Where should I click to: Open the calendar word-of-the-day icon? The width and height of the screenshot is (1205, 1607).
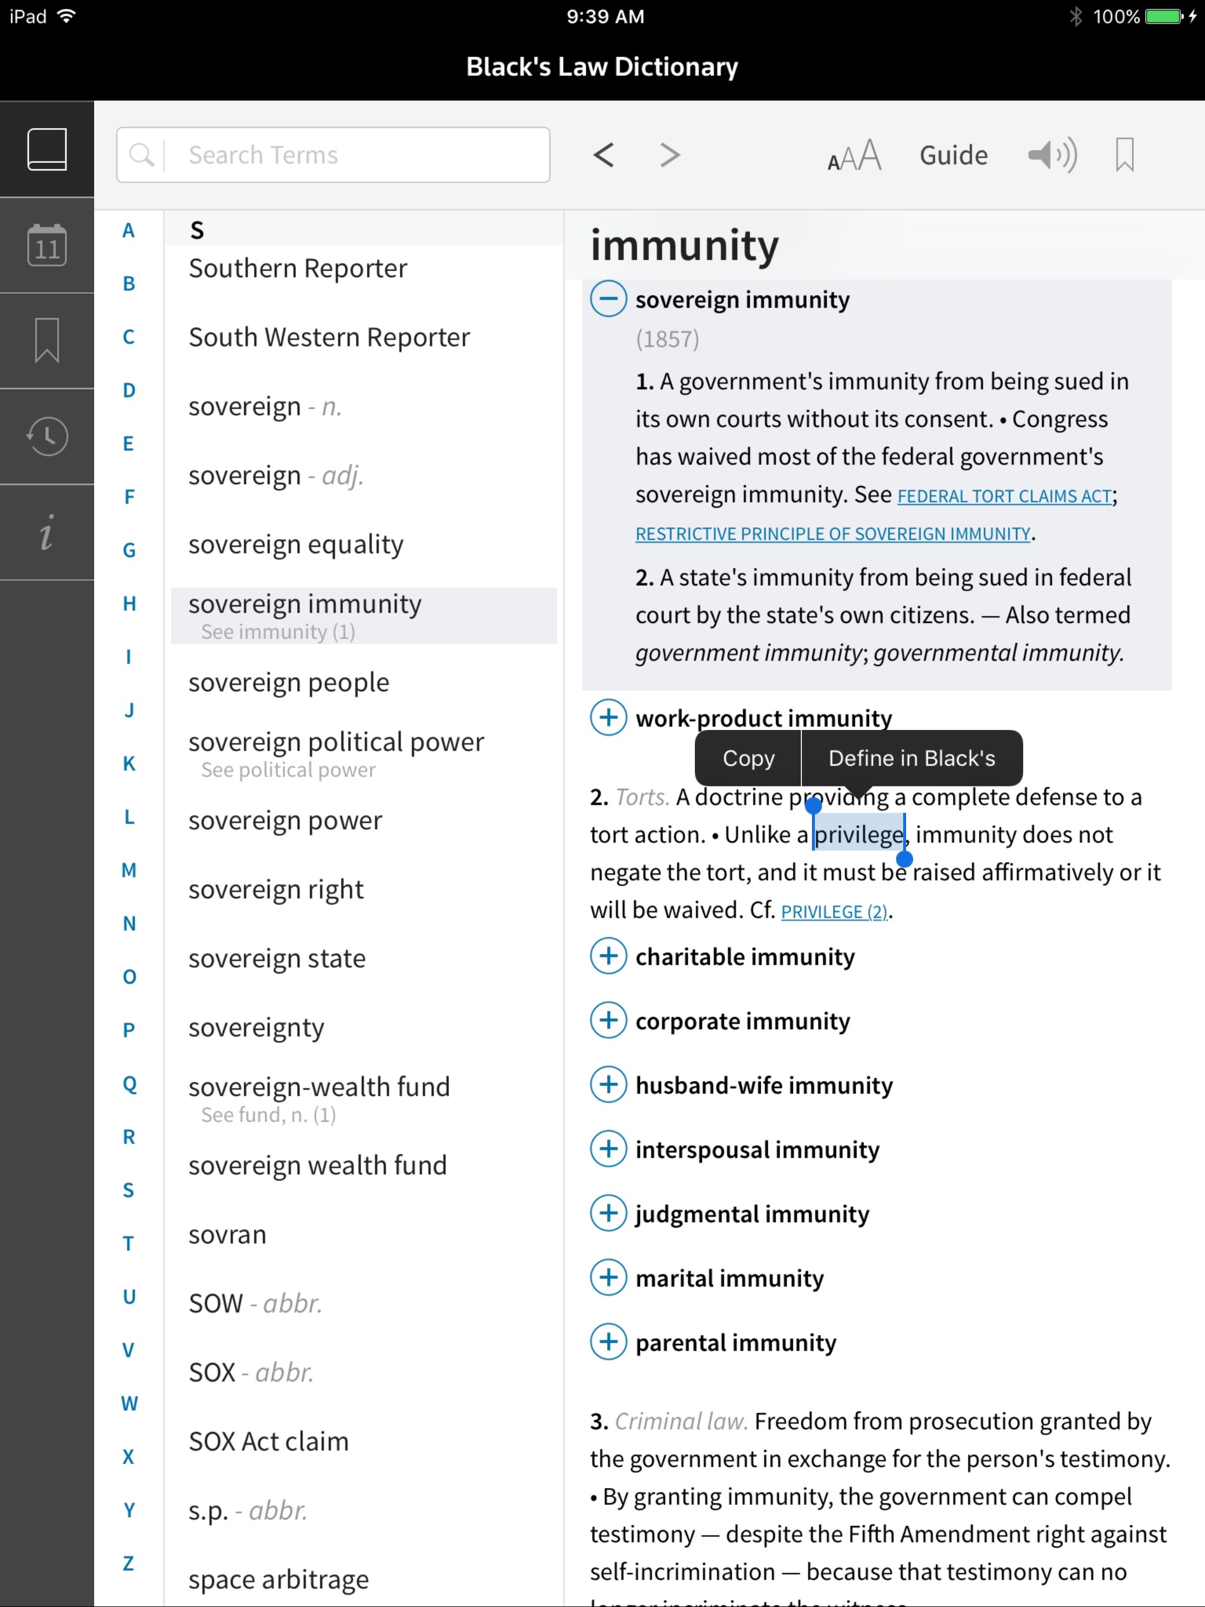46,245
